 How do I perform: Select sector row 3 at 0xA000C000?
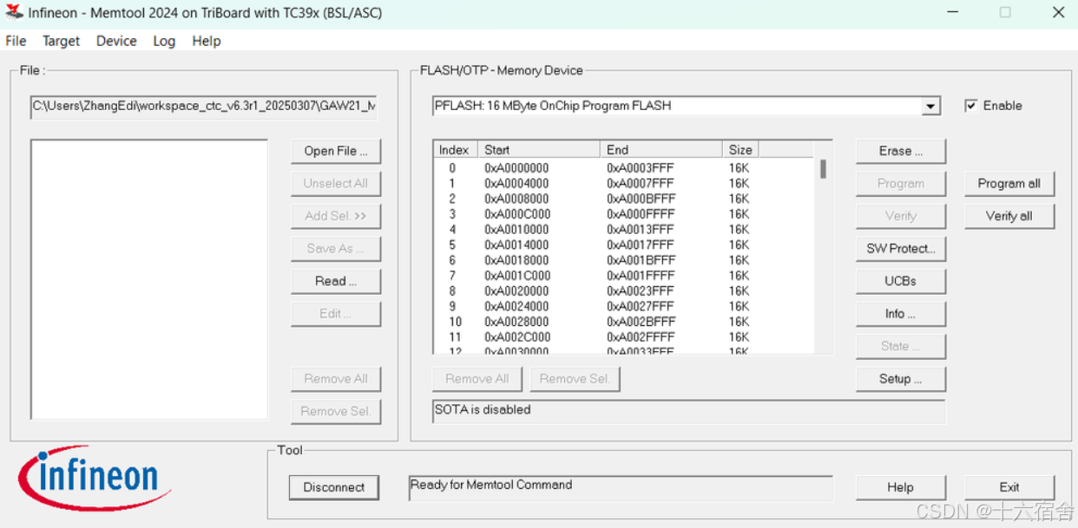[624, 214]
